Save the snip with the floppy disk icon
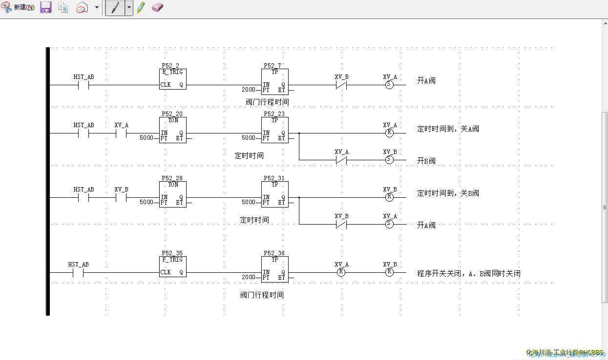Viewport: 608px width, 360px height. click(x=46, y=7)
